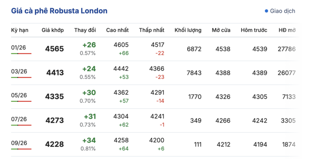The image size is (323, 163).
Task: Click the Khối lượng column header
Action: 188,30
